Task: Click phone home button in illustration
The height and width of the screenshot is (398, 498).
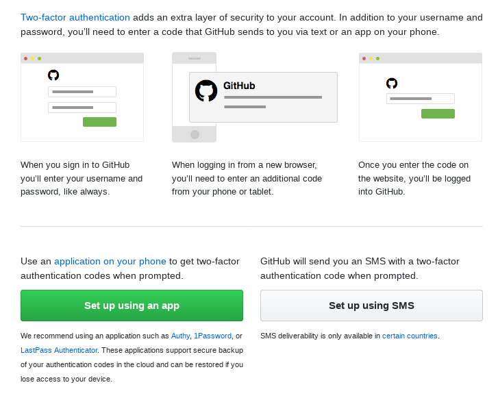Action: pos(195,135)
